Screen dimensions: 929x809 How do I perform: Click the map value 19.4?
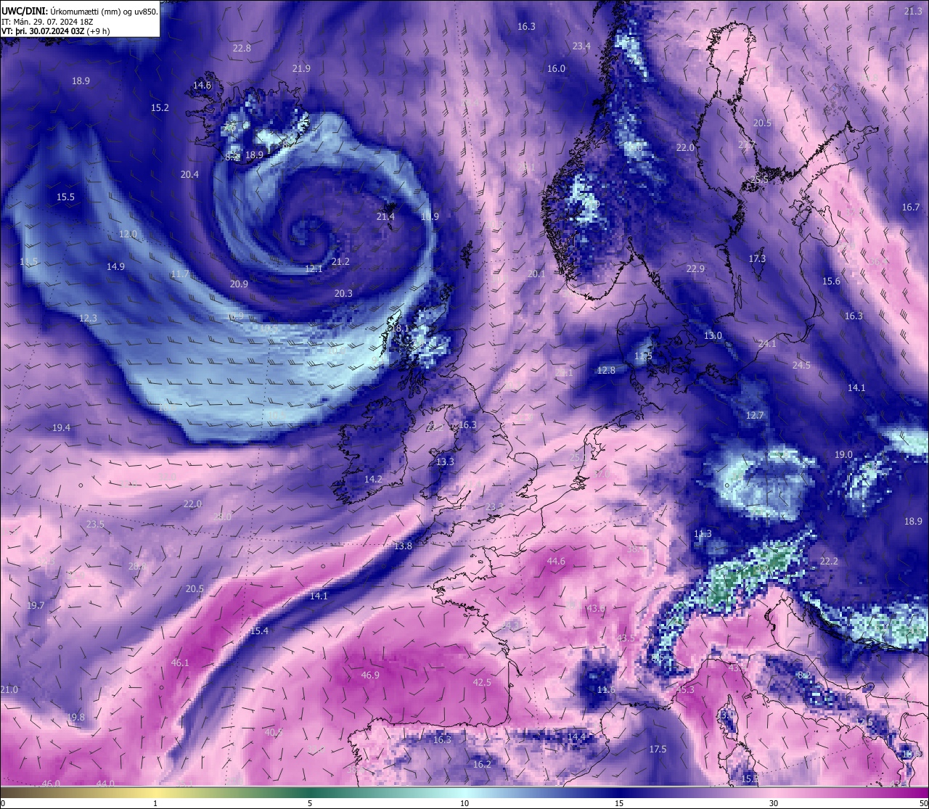point(61,428)
